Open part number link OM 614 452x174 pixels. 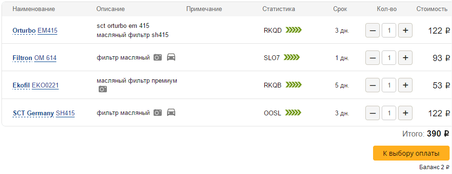click(x=45, y=58)
